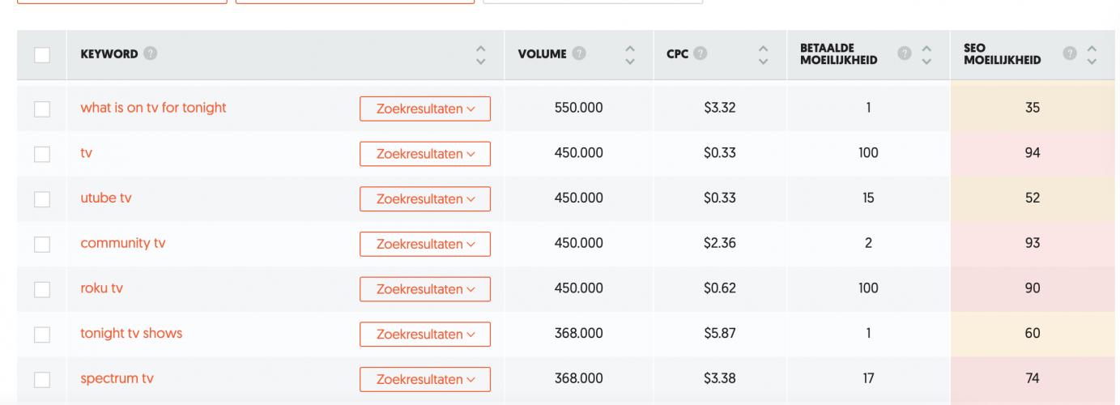This screenshot has height=405, width=1120.
Task: Select the 'roku tv' row checkbox
Action: pos(42,289)
